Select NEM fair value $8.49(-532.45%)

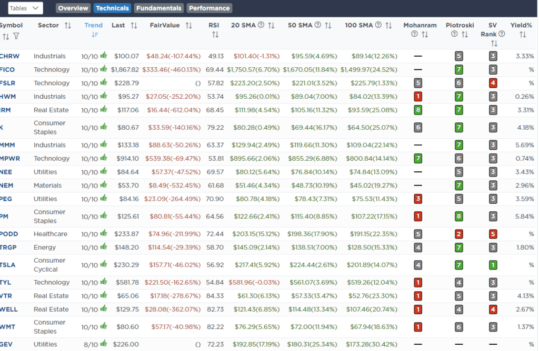[x=175, y=185]
